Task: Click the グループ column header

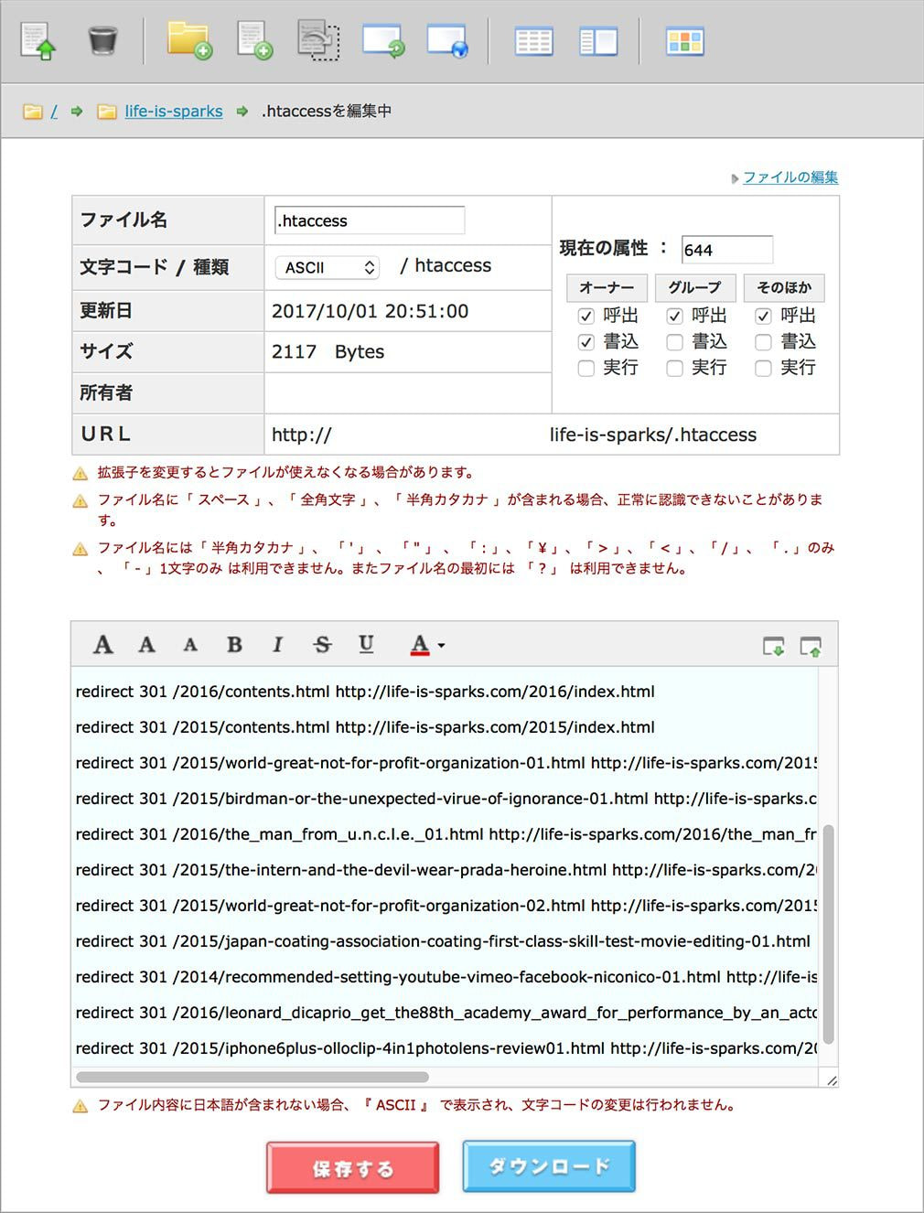Action: tap(694, 287)
